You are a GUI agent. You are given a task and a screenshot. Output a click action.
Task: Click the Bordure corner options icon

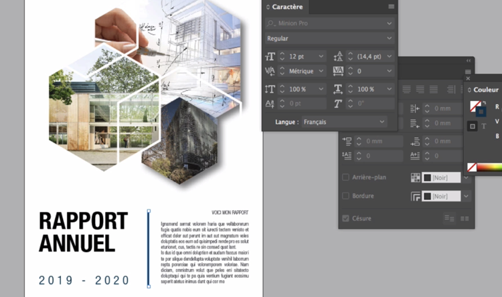pyautogui.click(x=415, y=197)
